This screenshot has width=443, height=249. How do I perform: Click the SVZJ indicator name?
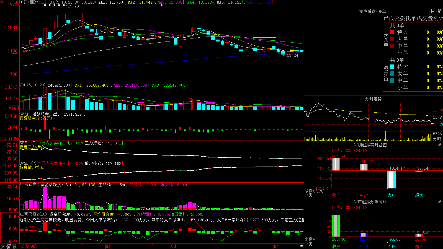(x=24, y=114)
